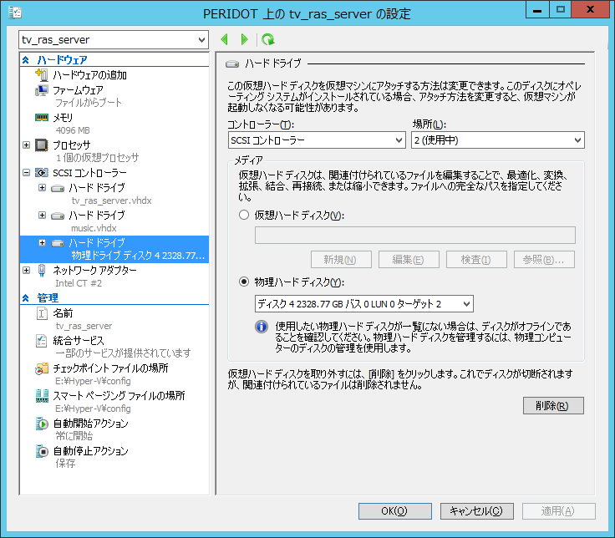Click the Cancel (キャンセル(C)) button

click(476, 511)
